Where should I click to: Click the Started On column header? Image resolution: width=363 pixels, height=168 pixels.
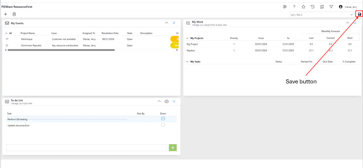coord(306,62)
